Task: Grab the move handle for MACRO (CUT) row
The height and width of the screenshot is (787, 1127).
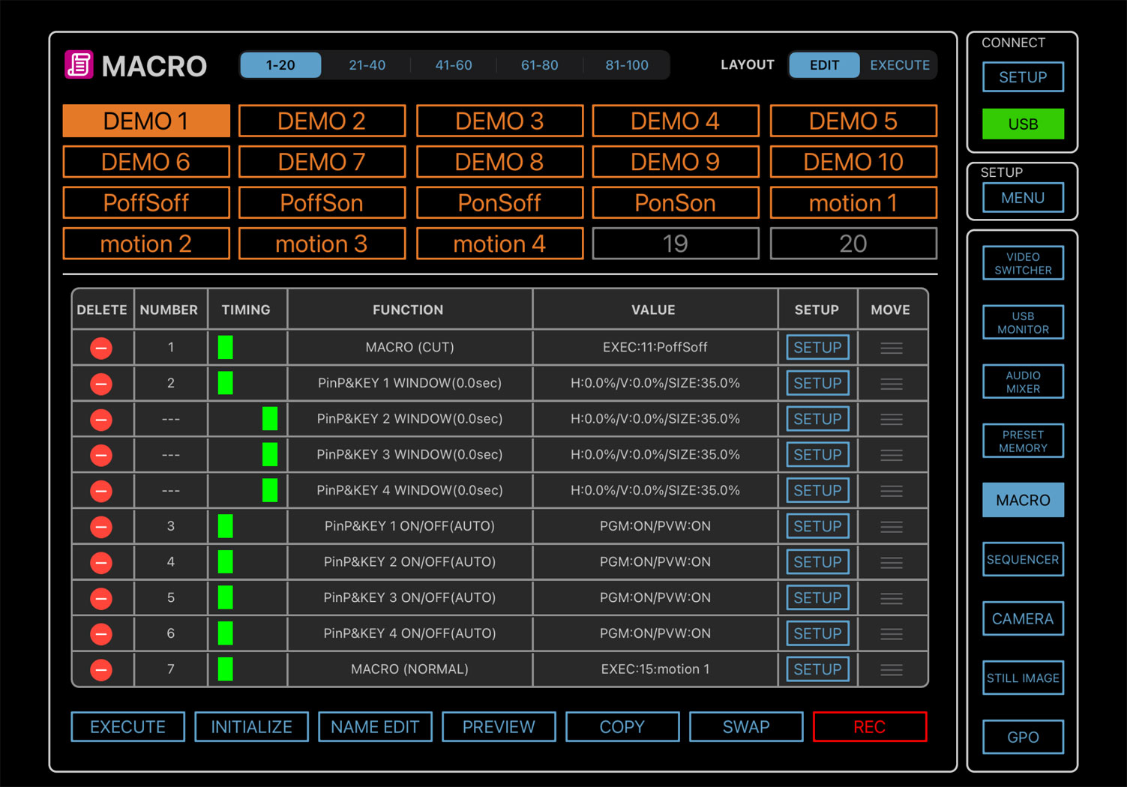Action: (891, 348)
